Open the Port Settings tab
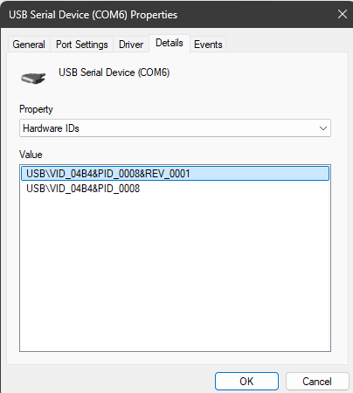Viewport: 353px width, 393px height. (82, 45)
